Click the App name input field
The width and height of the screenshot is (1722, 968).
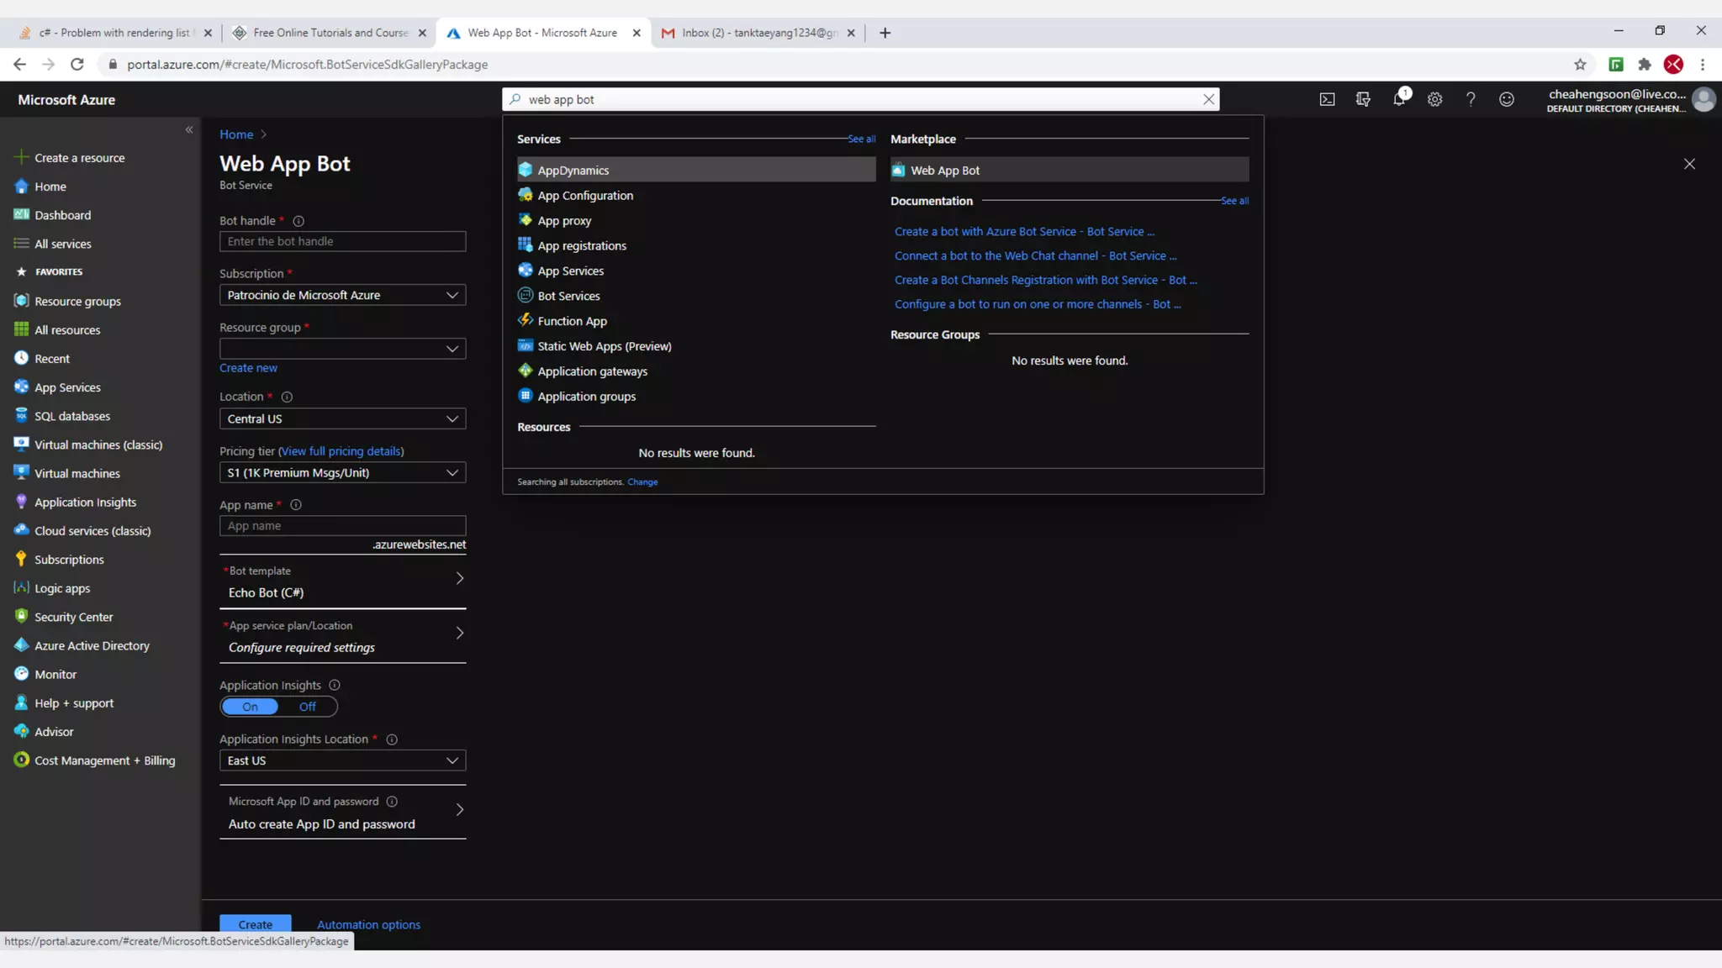[x=342, y=526]
